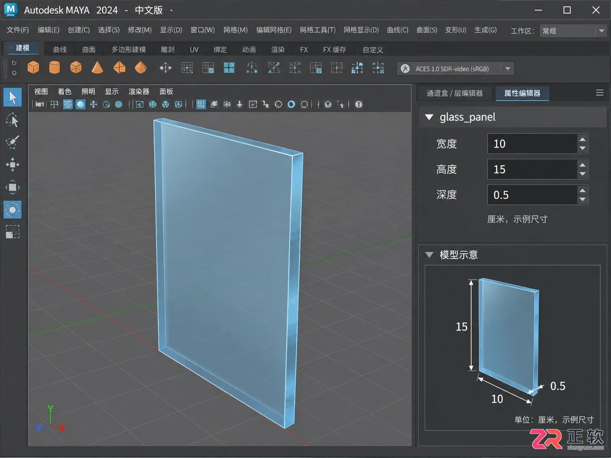Open the ACES 1.0 SDR-video color dropdown
Viewport: 611px width, 458px height.
pos(507,69)
